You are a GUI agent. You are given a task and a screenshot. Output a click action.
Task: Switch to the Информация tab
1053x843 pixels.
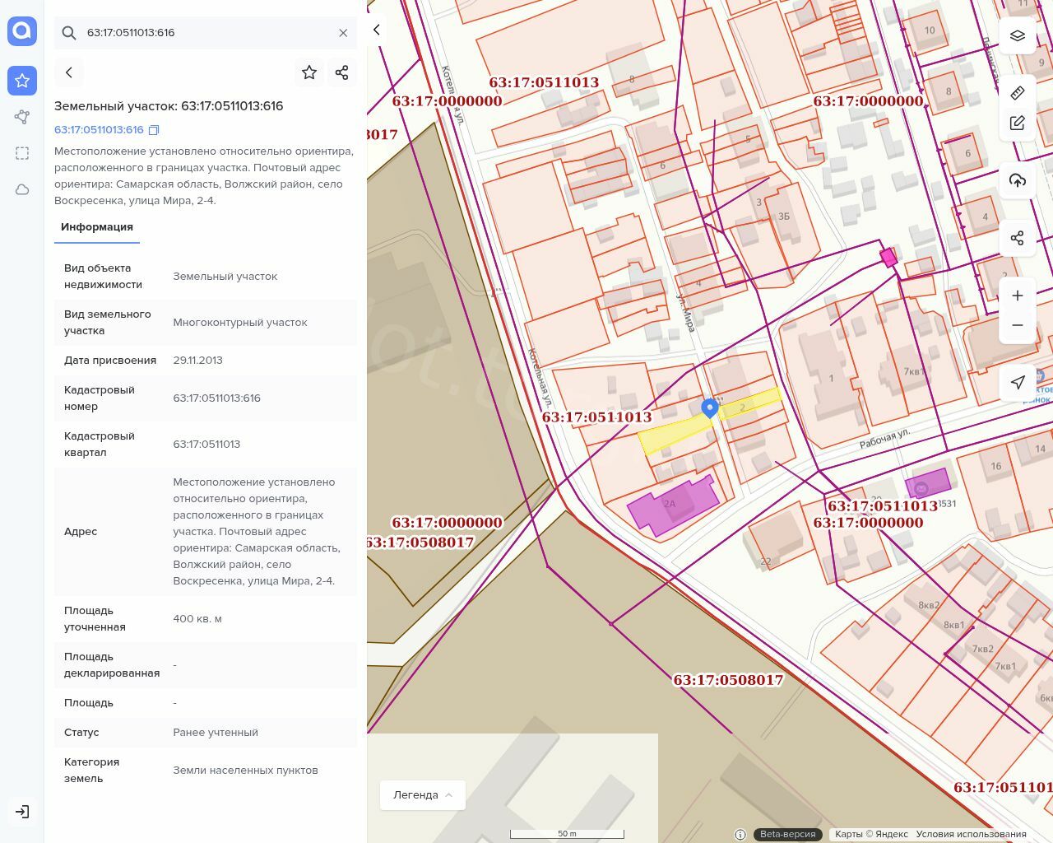97,227
